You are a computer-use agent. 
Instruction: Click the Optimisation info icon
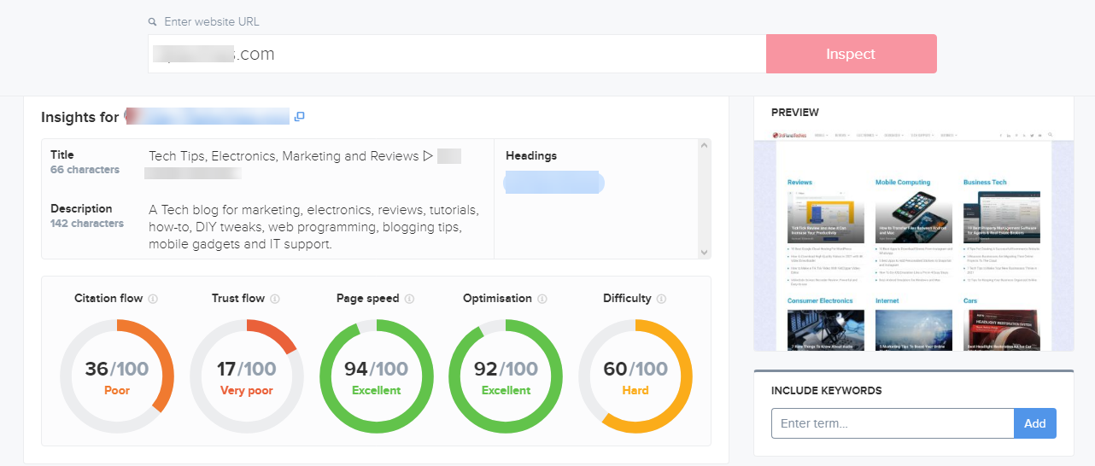[542, 299]
